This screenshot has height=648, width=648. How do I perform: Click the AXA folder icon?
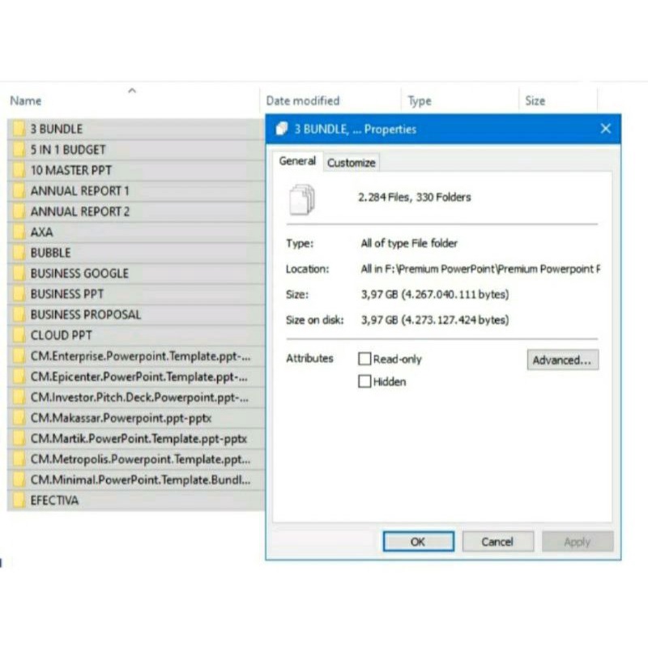pyautogui.click(x=19, y=232)
